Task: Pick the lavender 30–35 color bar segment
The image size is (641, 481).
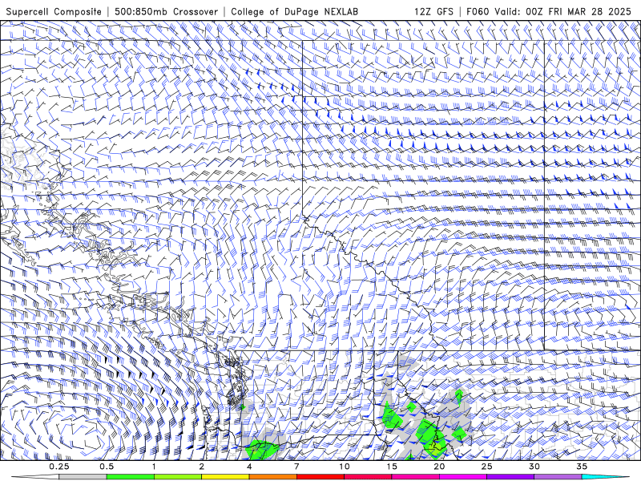Action: (x=558, y=477)
